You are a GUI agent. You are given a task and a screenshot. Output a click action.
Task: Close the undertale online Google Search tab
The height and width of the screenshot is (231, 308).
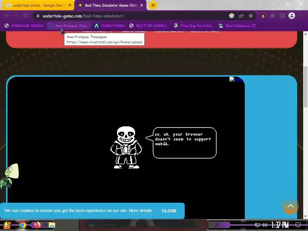coord(70,5)
